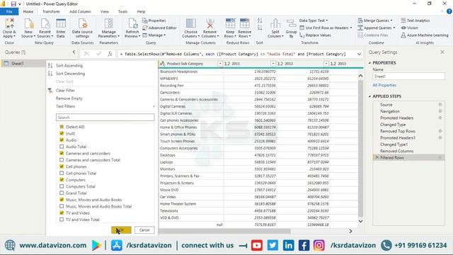Cancel formula with the X icon
This screenshot has width=453, height=255.
86,54
